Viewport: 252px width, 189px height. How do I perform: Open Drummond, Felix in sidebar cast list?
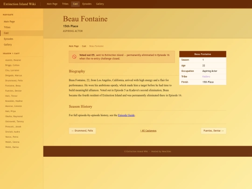coord(14,81)
